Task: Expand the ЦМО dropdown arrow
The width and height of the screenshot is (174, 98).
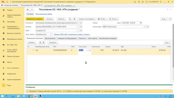Action: tap(78, 30)
